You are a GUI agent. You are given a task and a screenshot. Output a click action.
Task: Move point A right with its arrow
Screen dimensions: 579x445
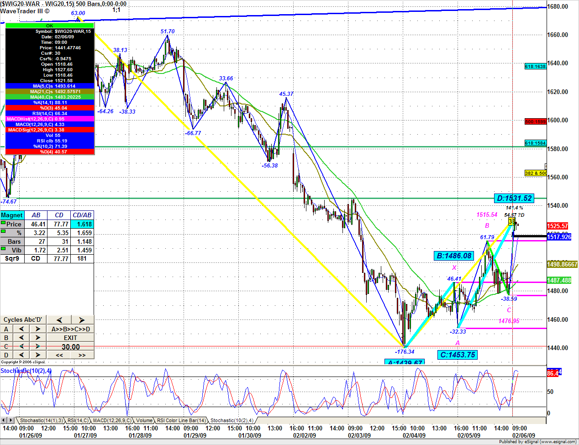point(38,329)
